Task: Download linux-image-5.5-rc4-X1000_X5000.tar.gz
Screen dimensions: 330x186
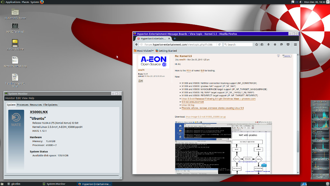Action: (x=206, y=117)
